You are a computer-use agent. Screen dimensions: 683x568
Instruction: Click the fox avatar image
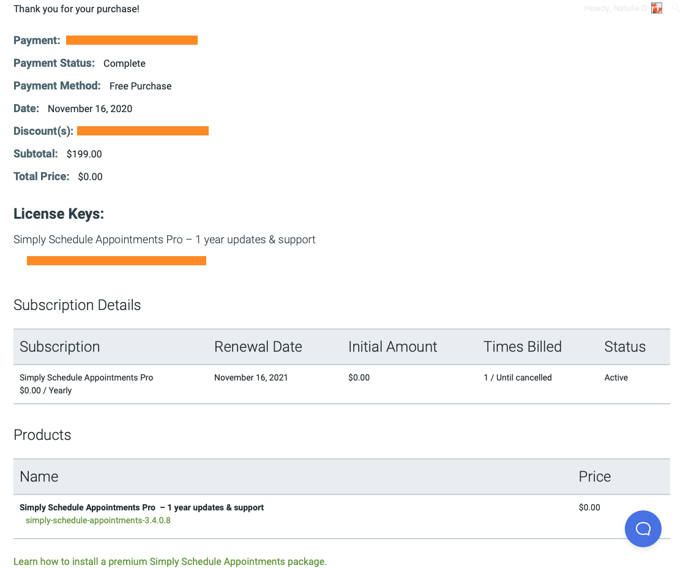(x=657, y=8)
